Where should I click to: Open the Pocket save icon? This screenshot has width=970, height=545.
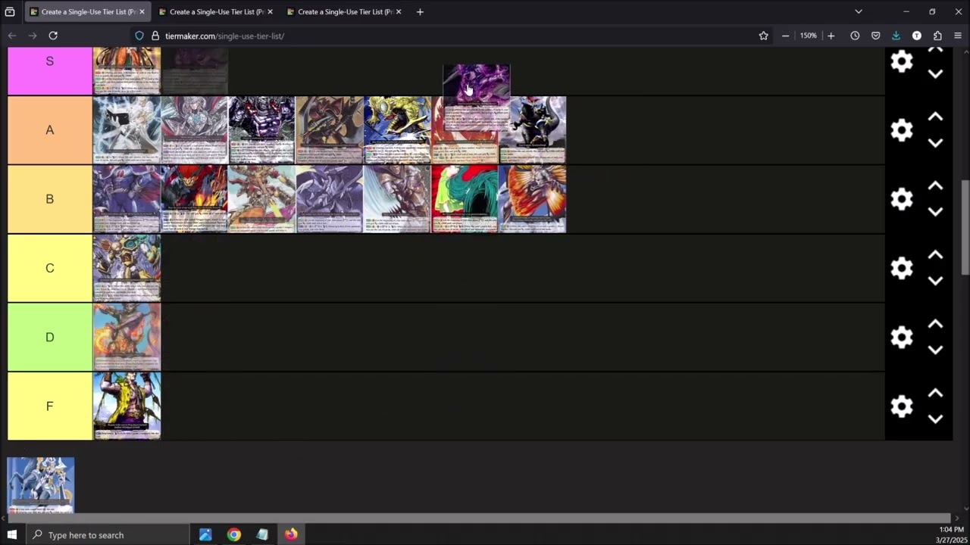pos(875,36)
